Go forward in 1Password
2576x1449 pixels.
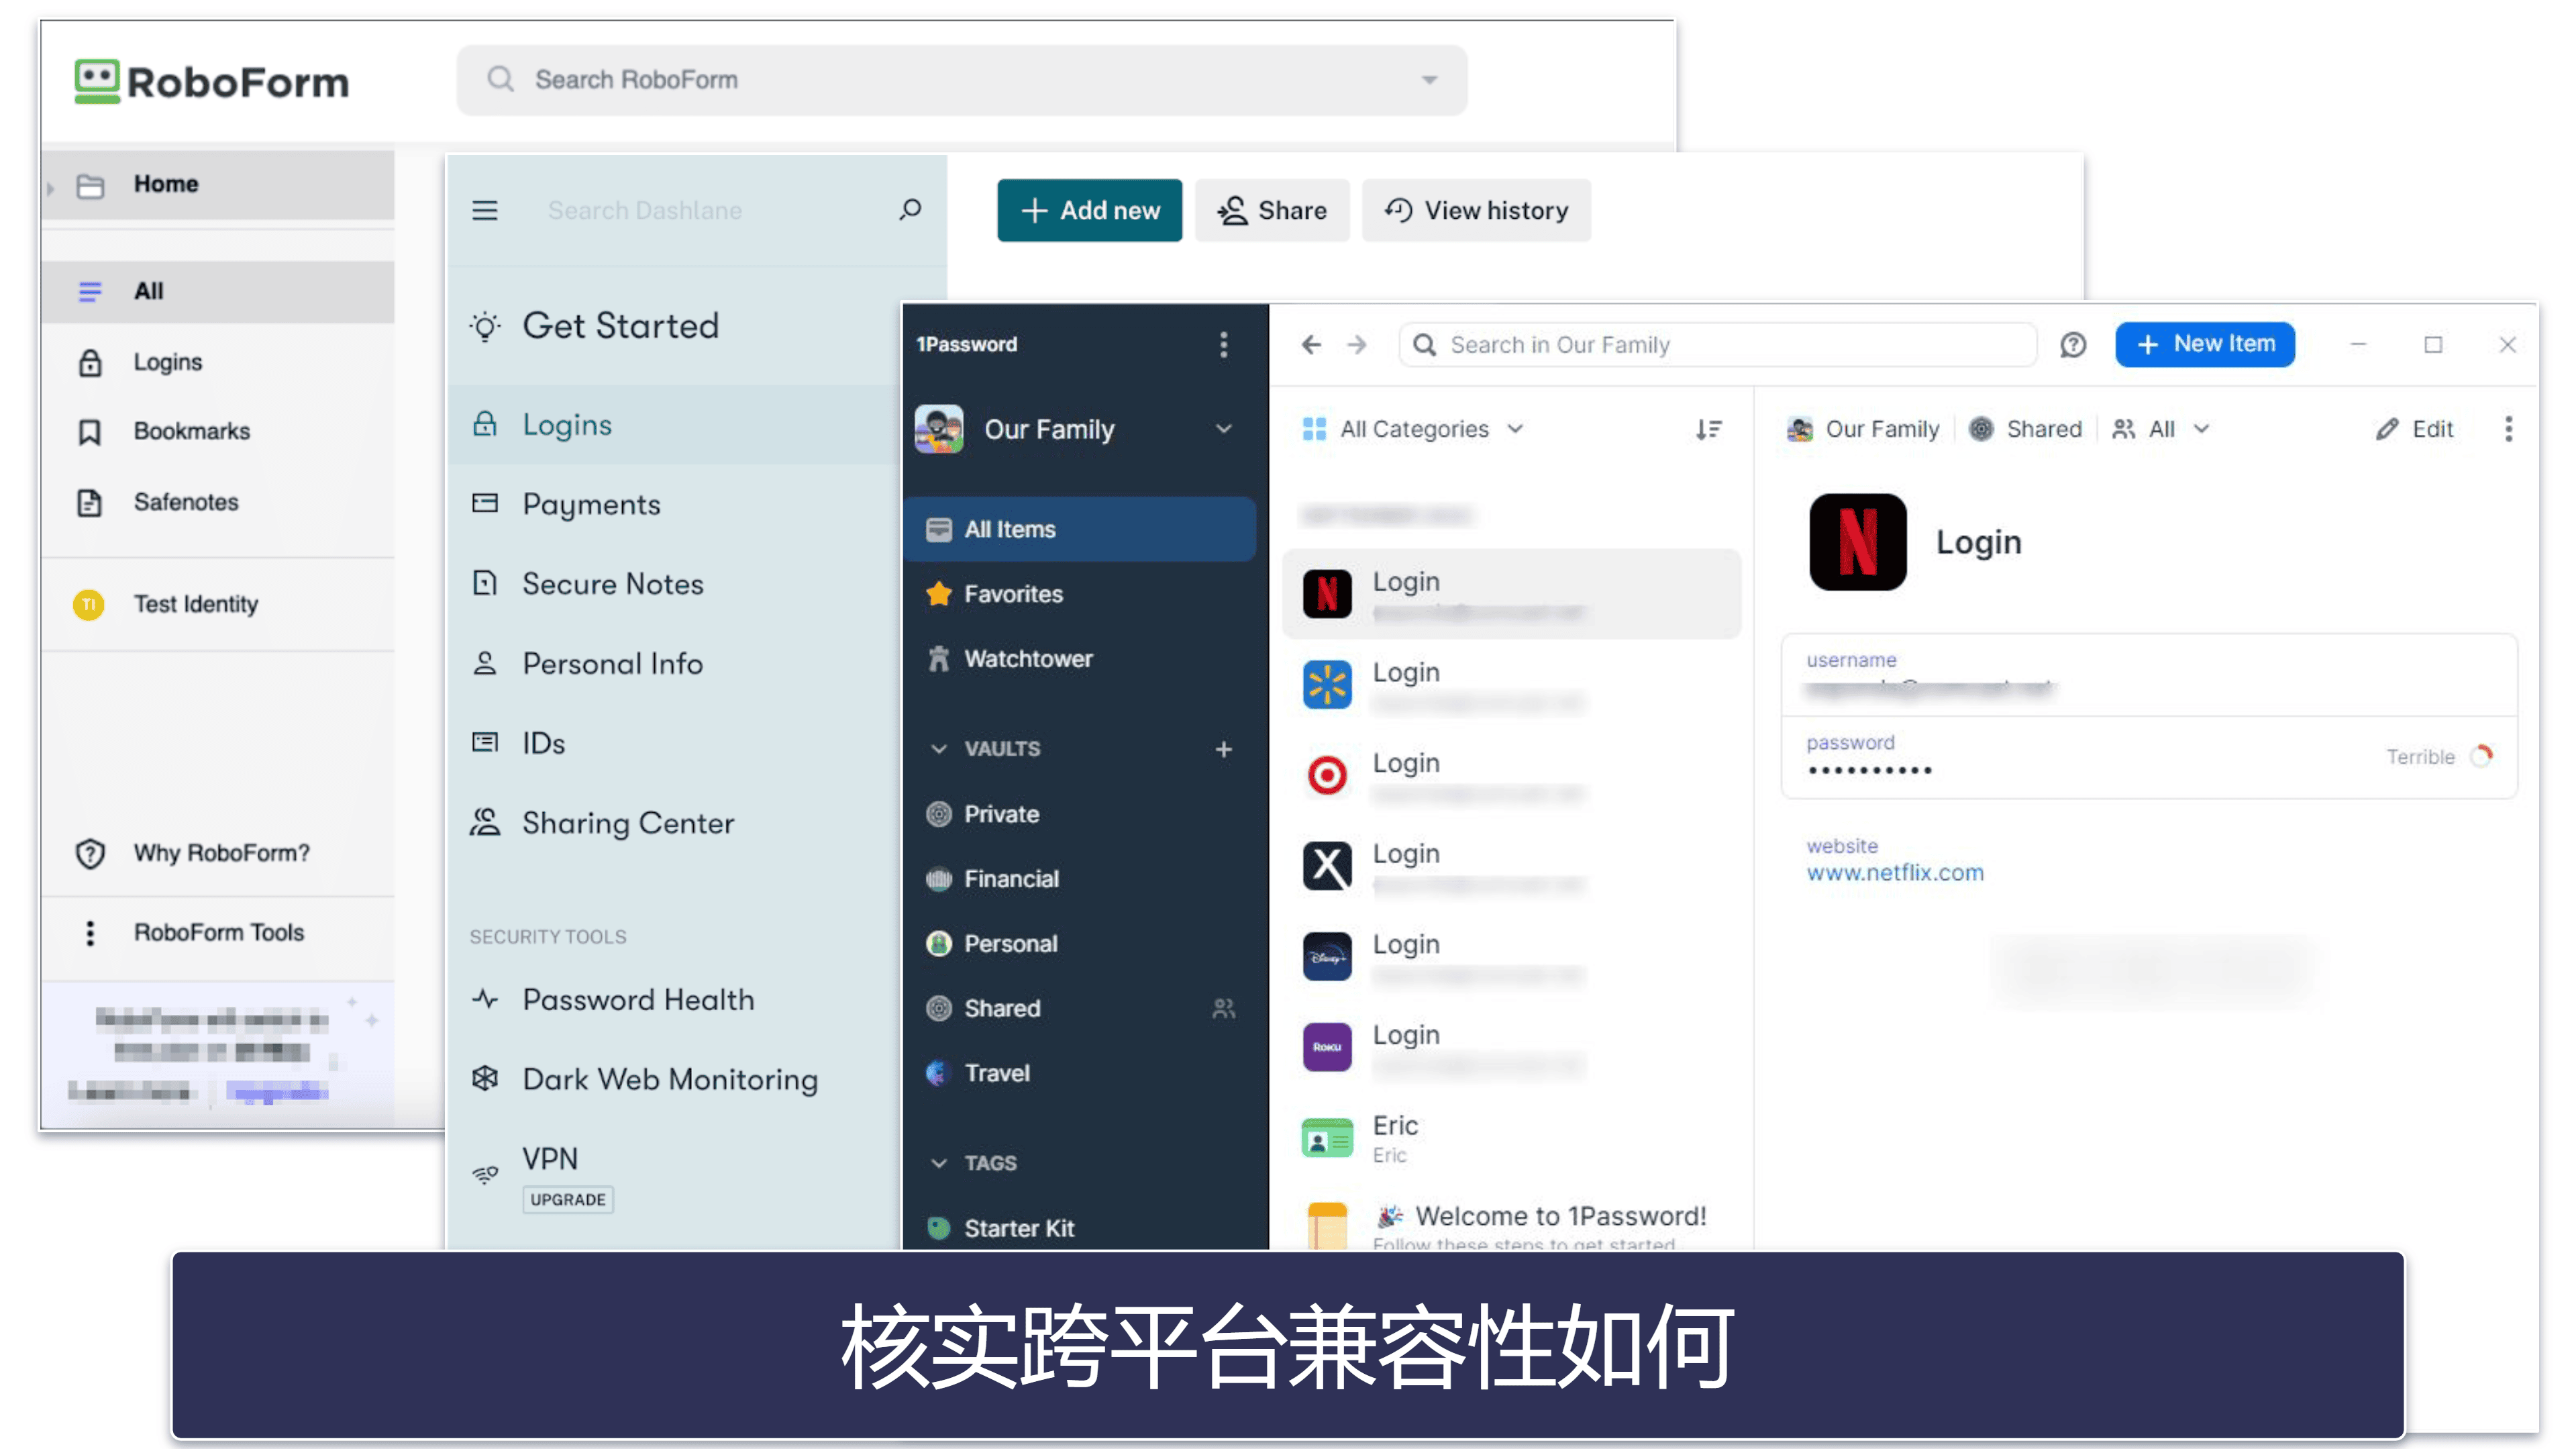point(1356,345)
